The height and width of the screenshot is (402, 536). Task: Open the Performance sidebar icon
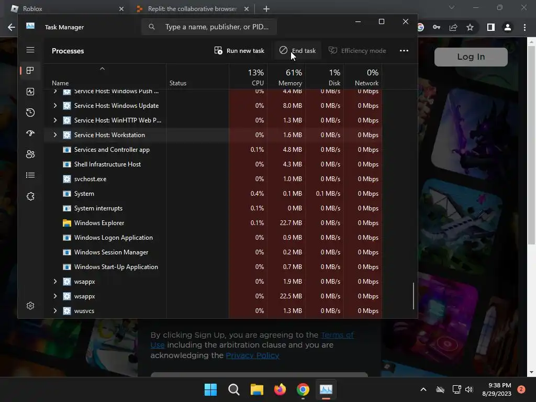coord(30,92)
